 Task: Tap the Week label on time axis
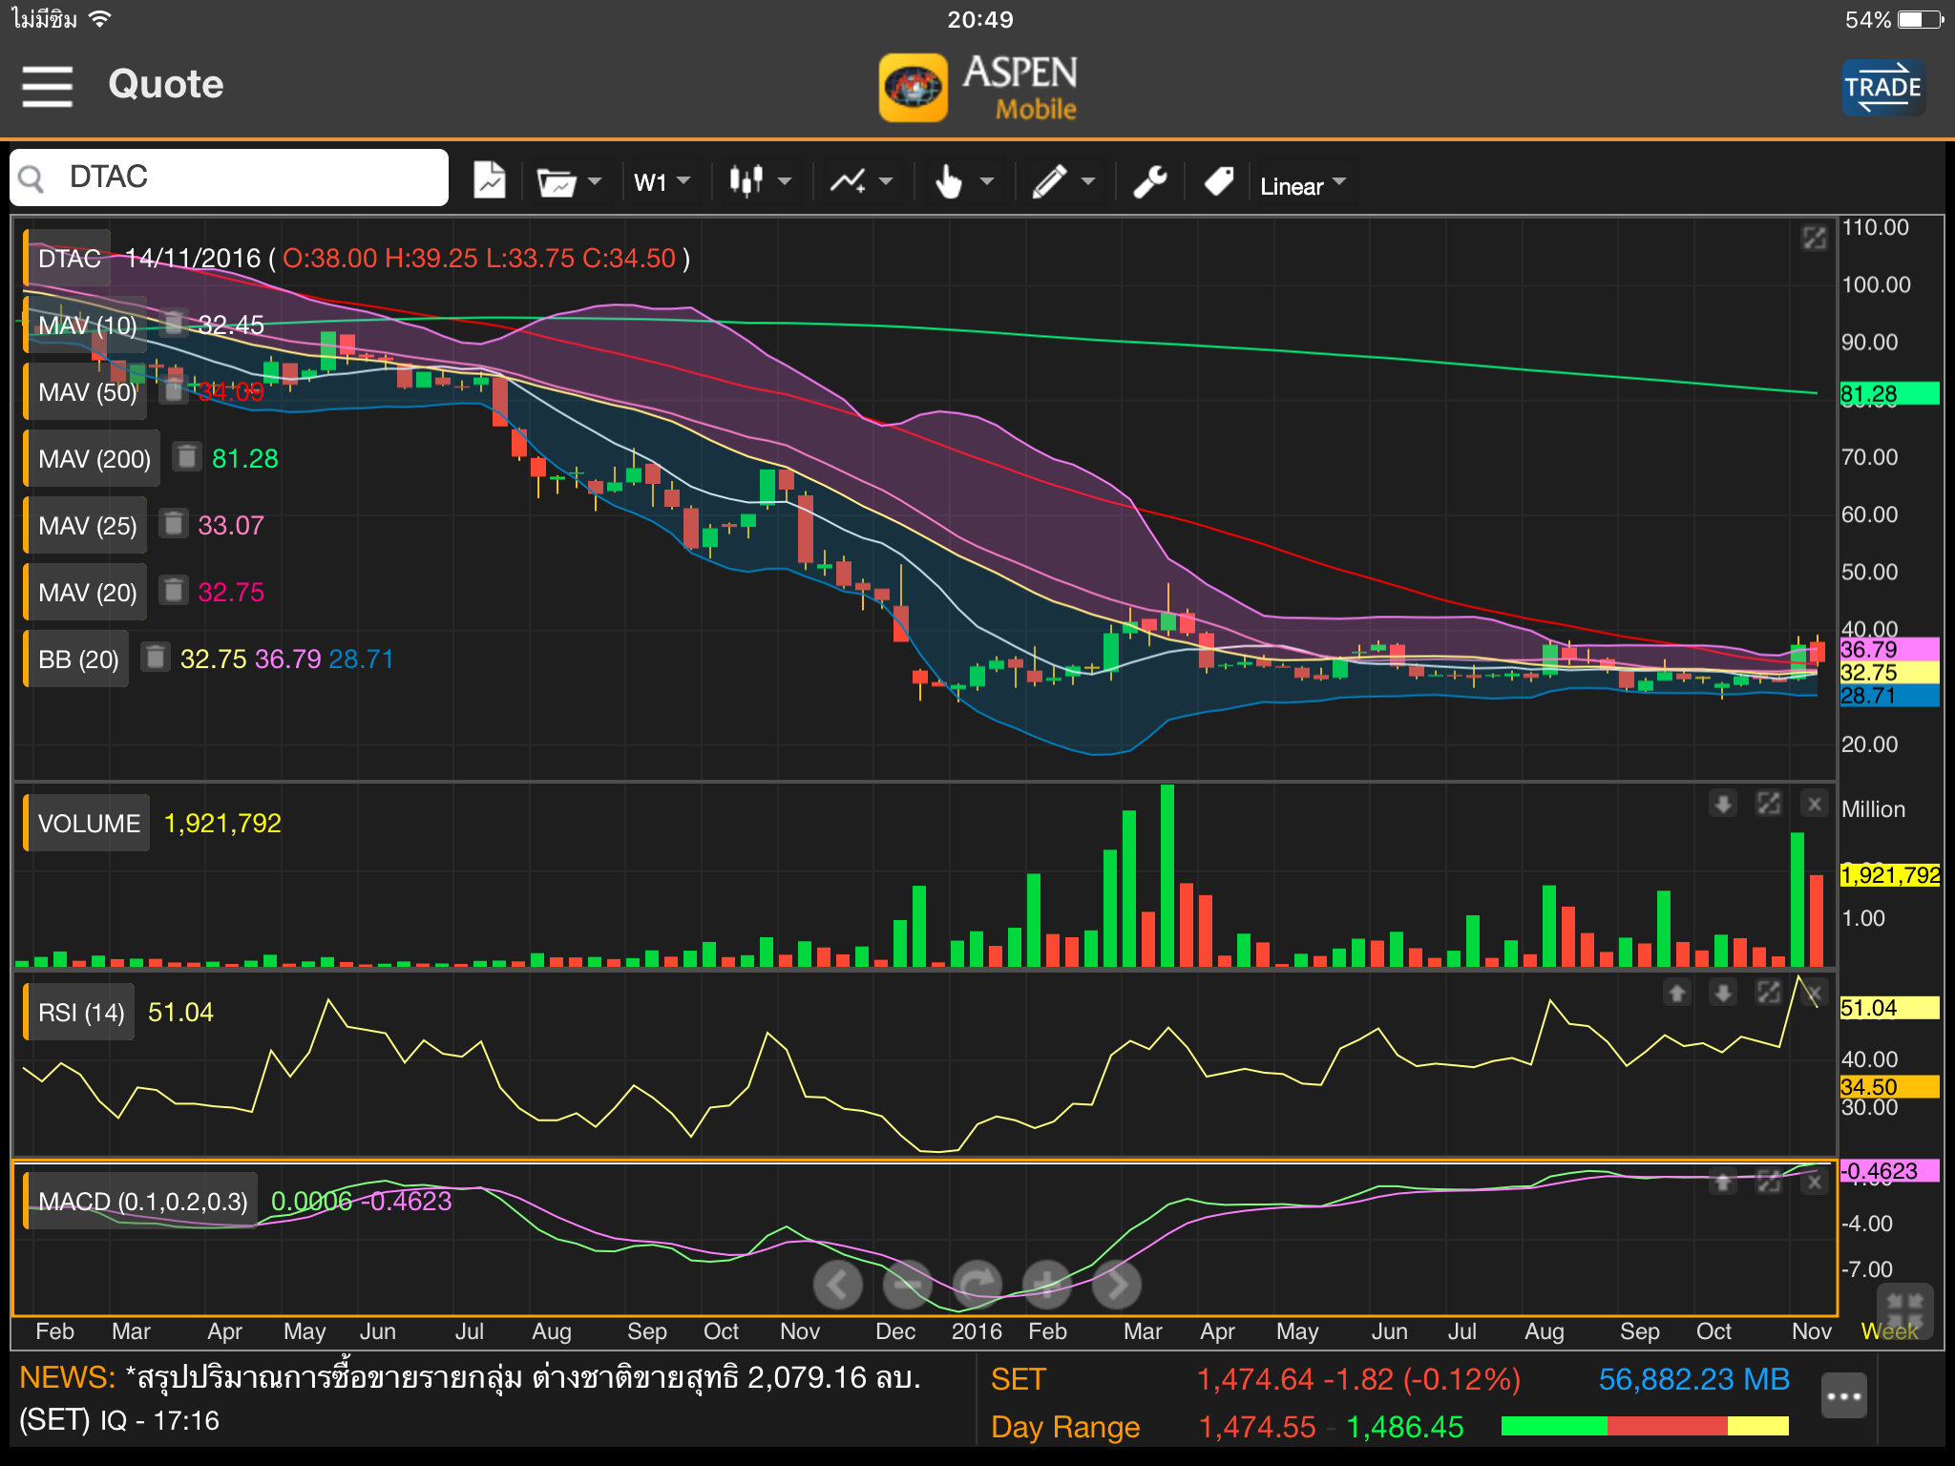point(1889,1330)
